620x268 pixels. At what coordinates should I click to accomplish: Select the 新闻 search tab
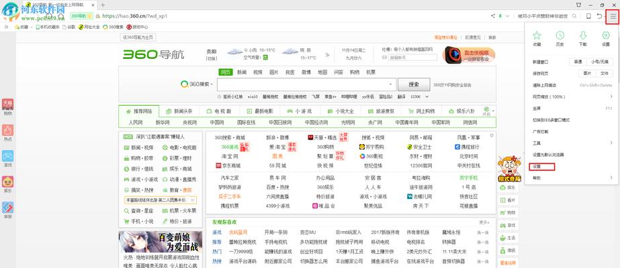pos(242,72)
